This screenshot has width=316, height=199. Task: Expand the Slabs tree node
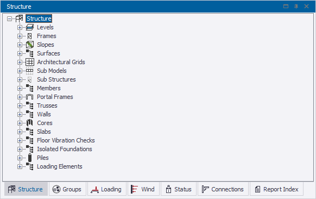[20, 132]
